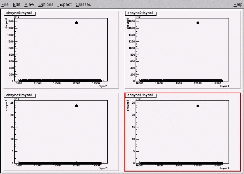
Task: Click lsync1 axis label of chsync1:lsync1 plot
Action: click(224, 168)
